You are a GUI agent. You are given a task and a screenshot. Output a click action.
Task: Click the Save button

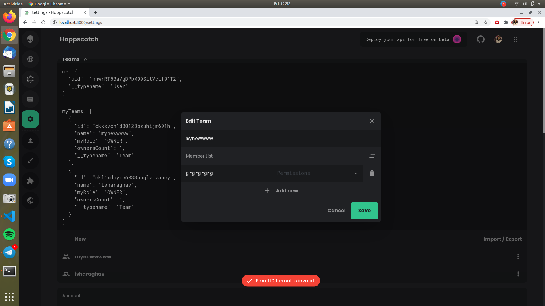pos(364,211)
